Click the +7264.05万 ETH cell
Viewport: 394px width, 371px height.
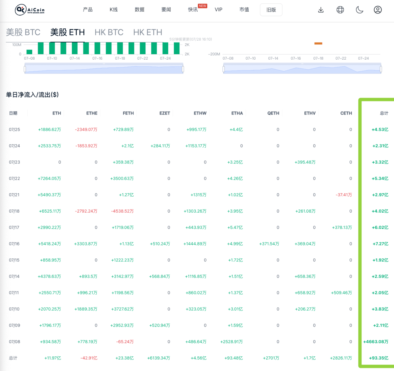[49, 178]
